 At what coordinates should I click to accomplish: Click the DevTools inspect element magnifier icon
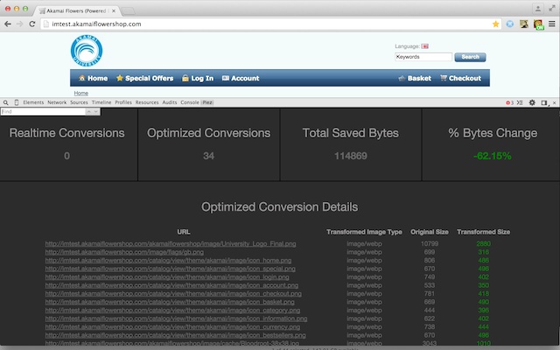(x=6, y=102)
